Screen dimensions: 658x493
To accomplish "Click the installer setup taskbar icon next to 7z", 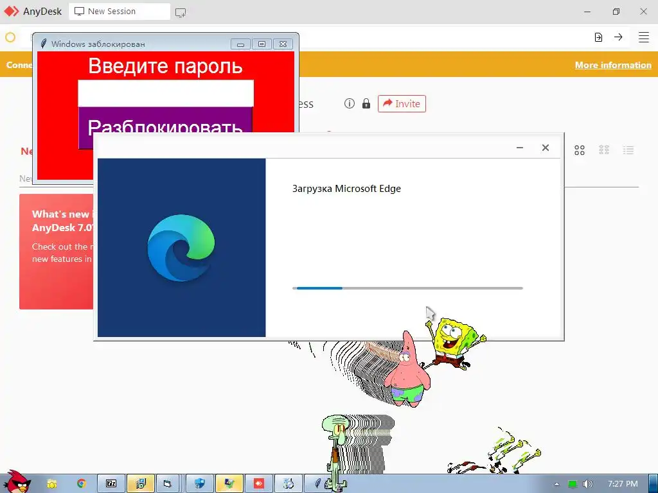I will click(x=141, y=484).
